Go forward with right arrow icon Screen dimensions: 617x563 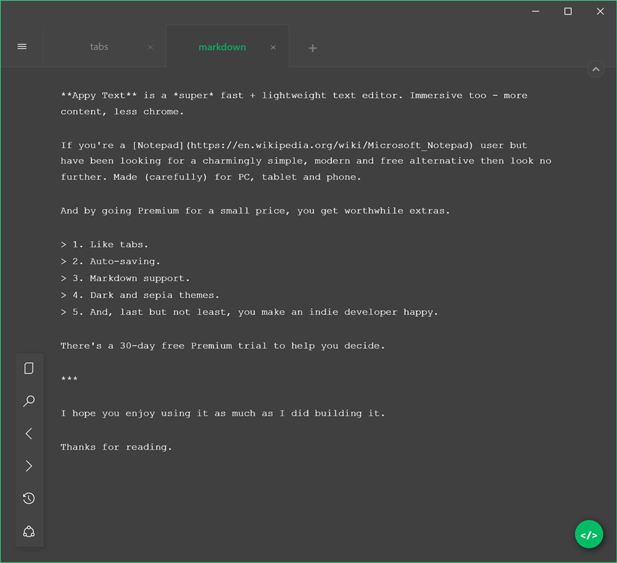[x=29, y=466]
